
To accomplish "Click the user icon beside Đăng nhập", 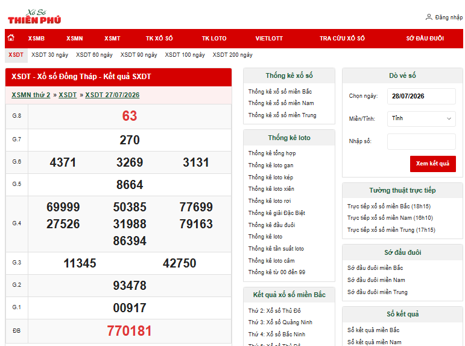I will 429,18.
